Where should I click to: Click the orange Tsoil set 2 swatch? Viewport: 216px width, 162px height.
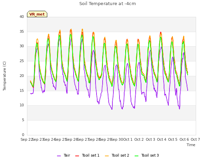click(107, 156)
